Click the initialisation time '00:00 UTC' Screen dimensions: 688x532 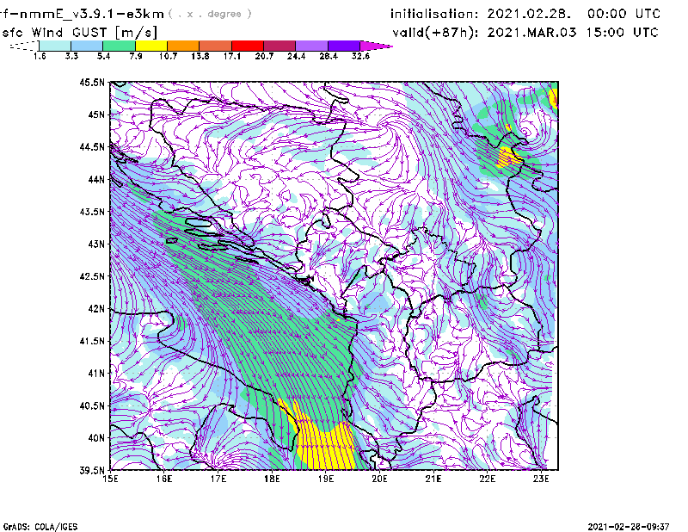pyautogui.click(x=623, y=14)
